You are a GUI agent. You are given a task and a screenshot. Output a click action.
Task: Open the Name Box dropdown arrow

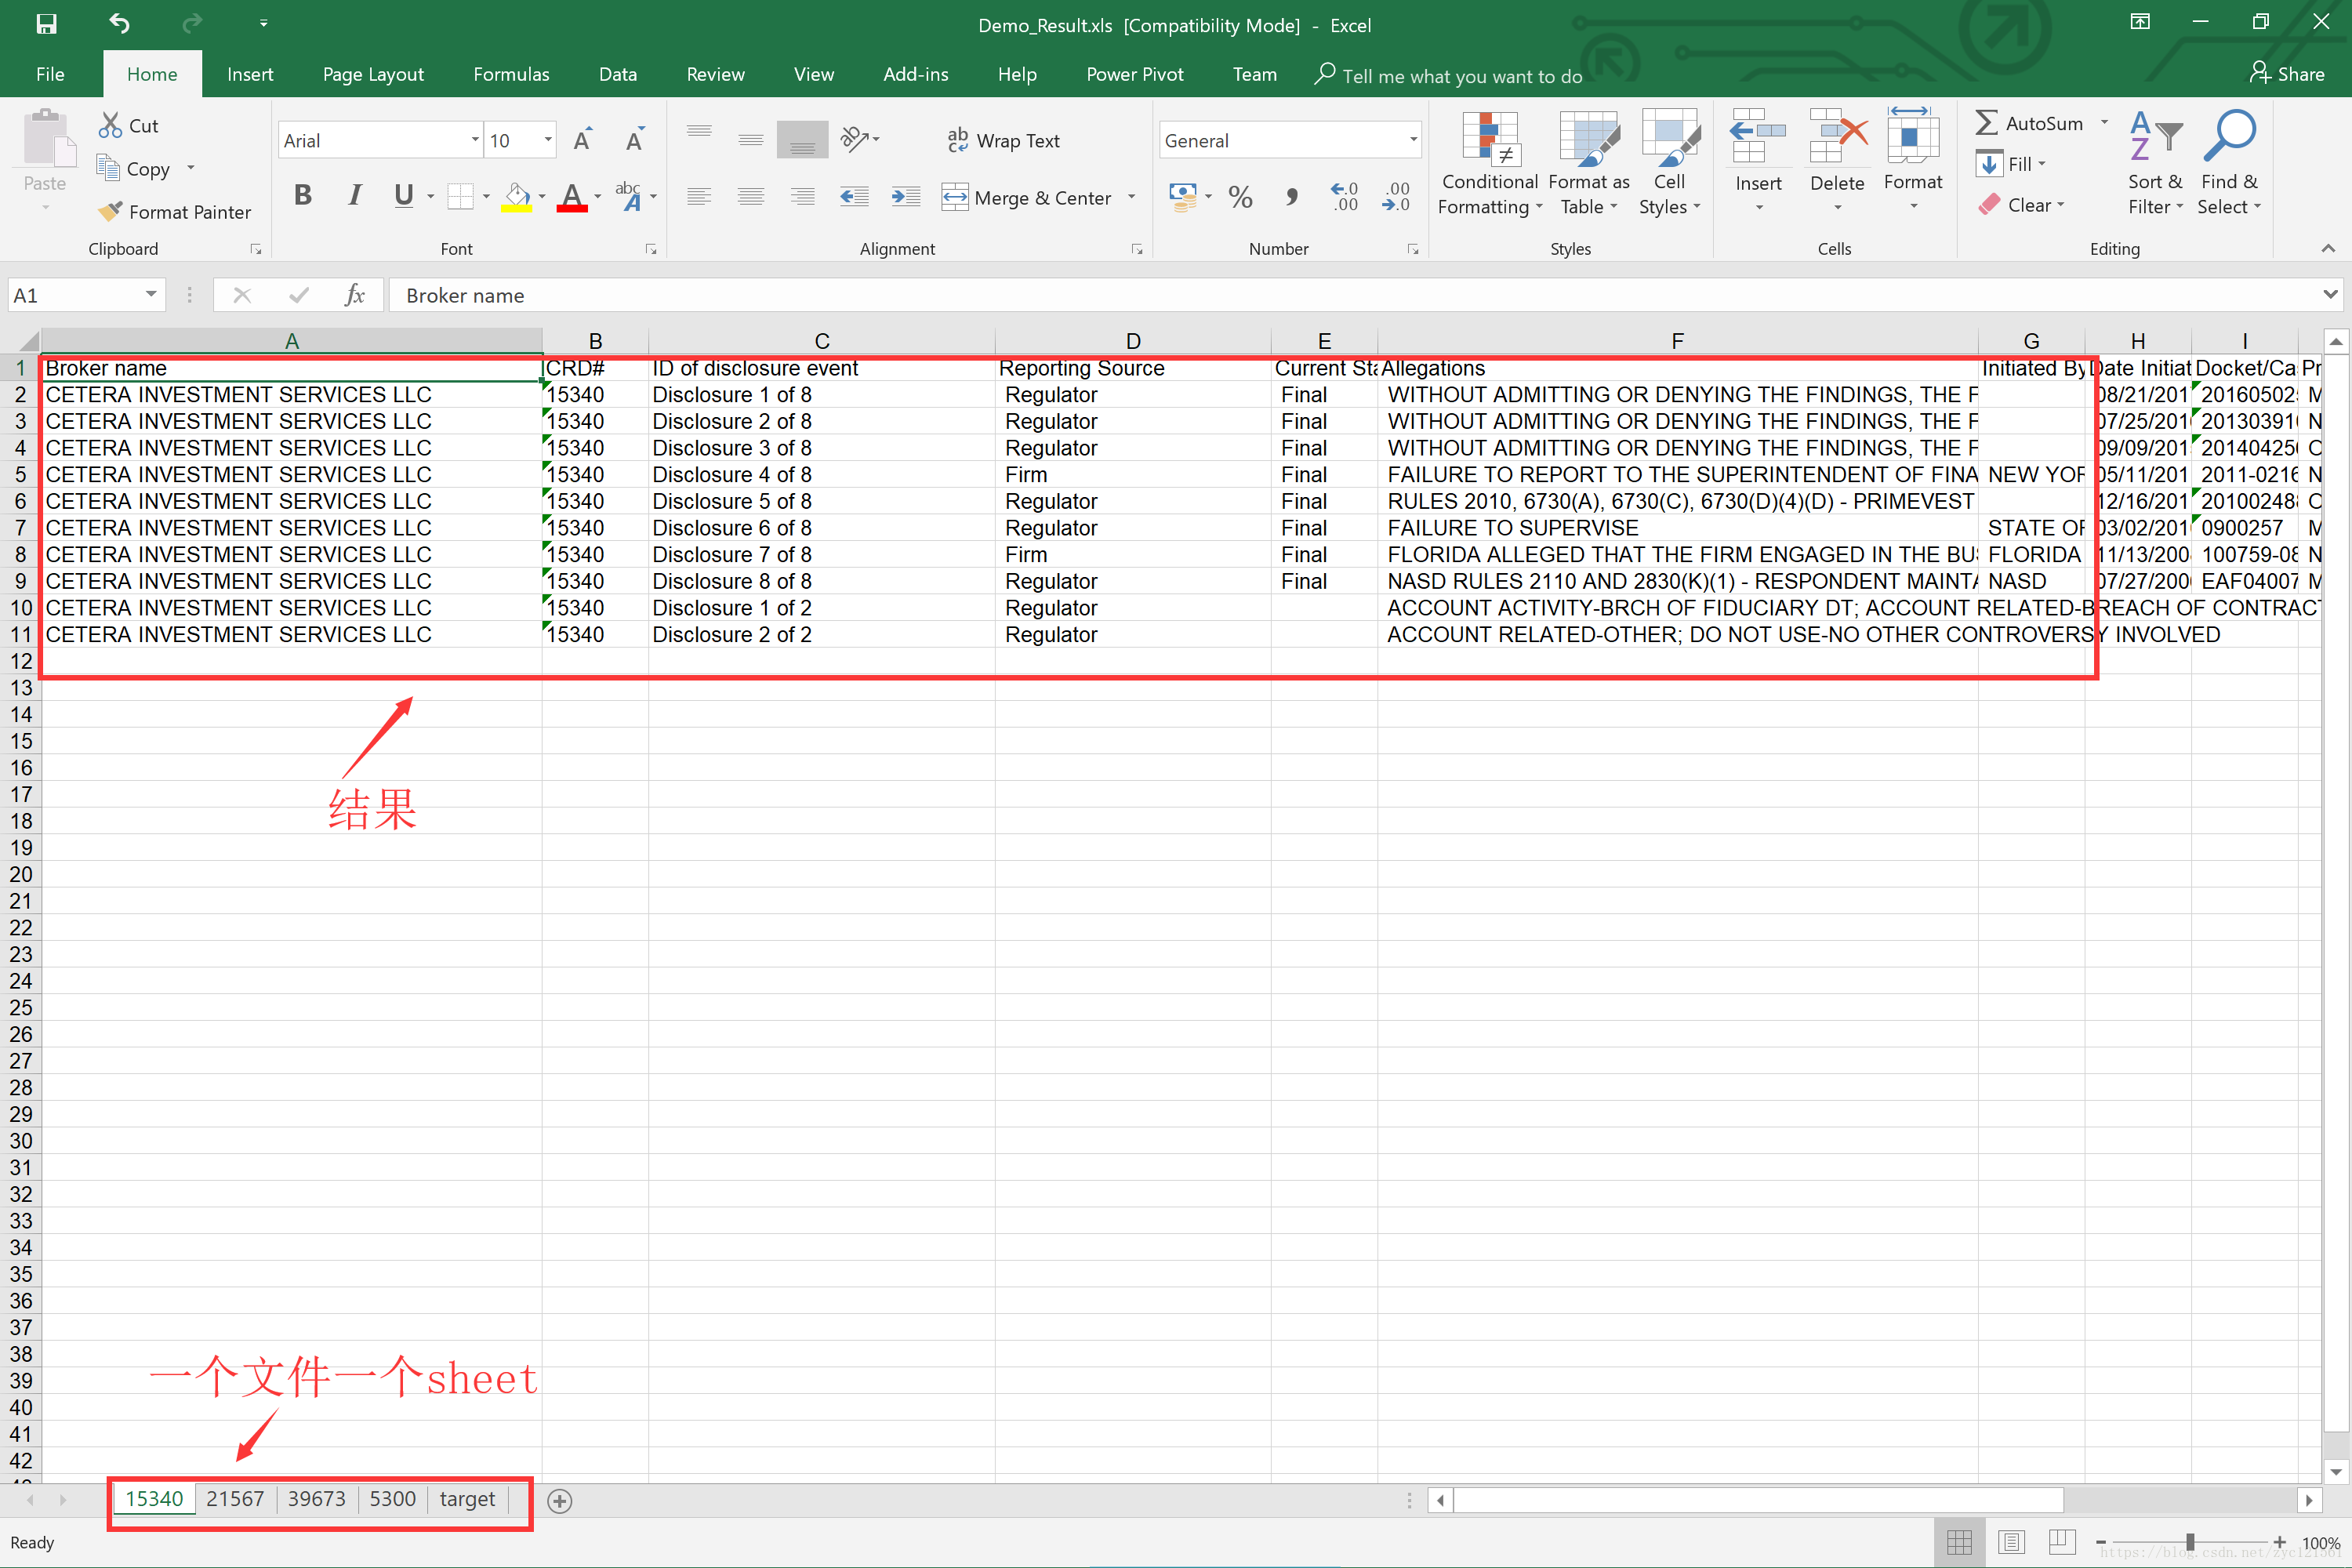click(150, 295)
